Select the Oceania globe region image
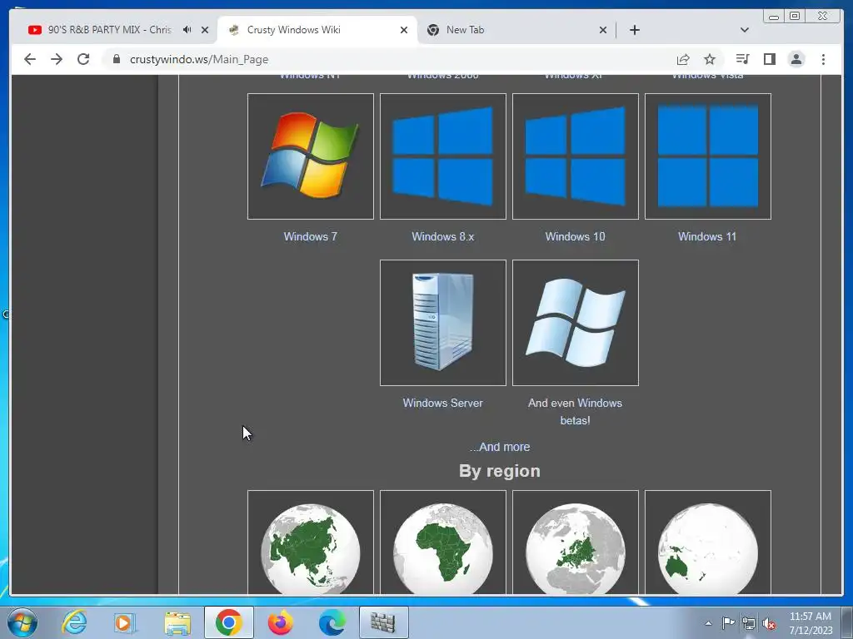Screen dimensions: 853x639 pyautogui.click(x=708, y=542)
